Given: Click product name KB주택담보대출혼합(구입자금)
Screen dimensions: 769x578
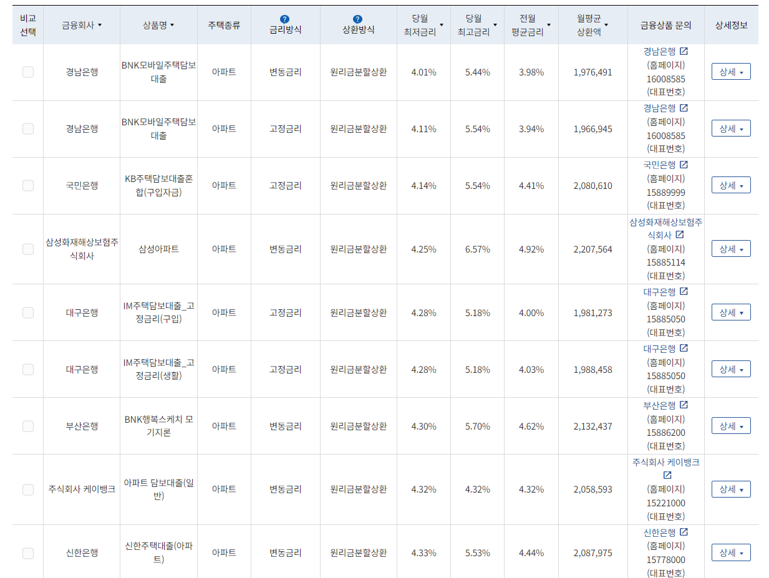Looking at the screenshot, I should (158, 186).
